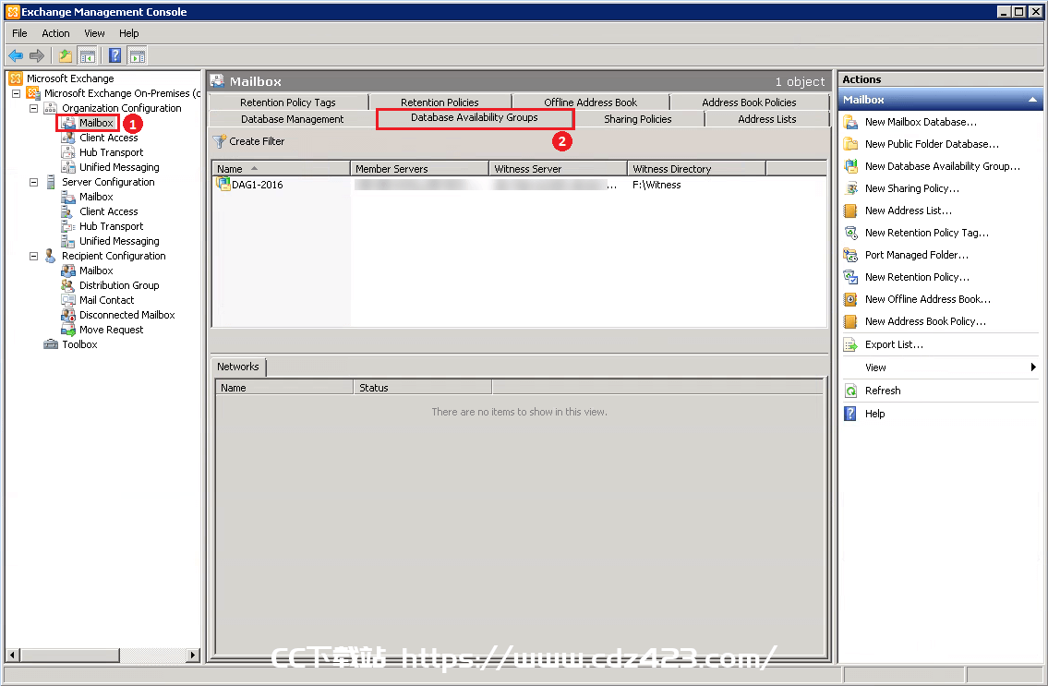Collapse the Organization Configuration node
Image resolution: width=1048 pixels, height=686 pixels.
33,108
